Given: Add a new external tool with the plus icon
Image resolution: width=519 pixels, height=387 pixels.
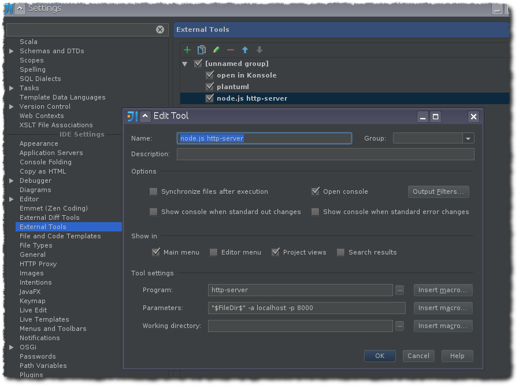Looking at the screenshot, I should tap(187, 50).
